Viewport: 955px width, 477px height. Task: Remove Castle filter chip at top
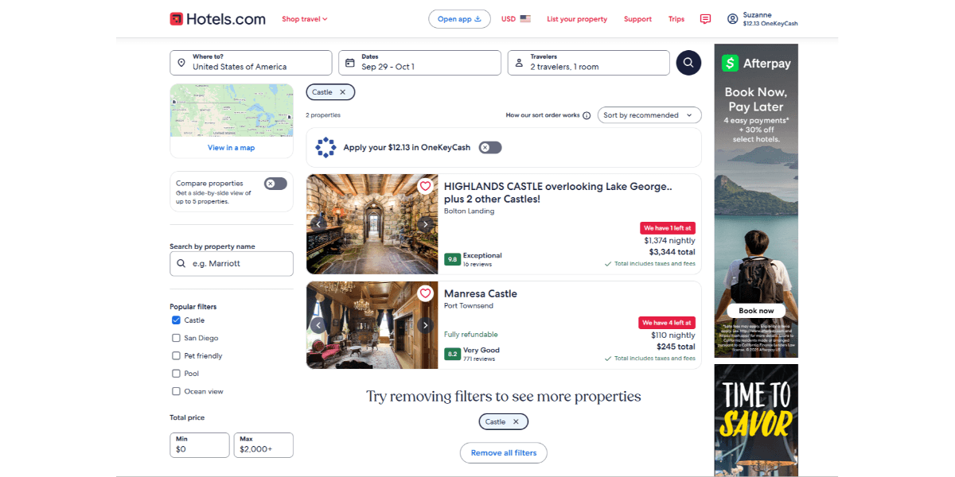(342, 92)
